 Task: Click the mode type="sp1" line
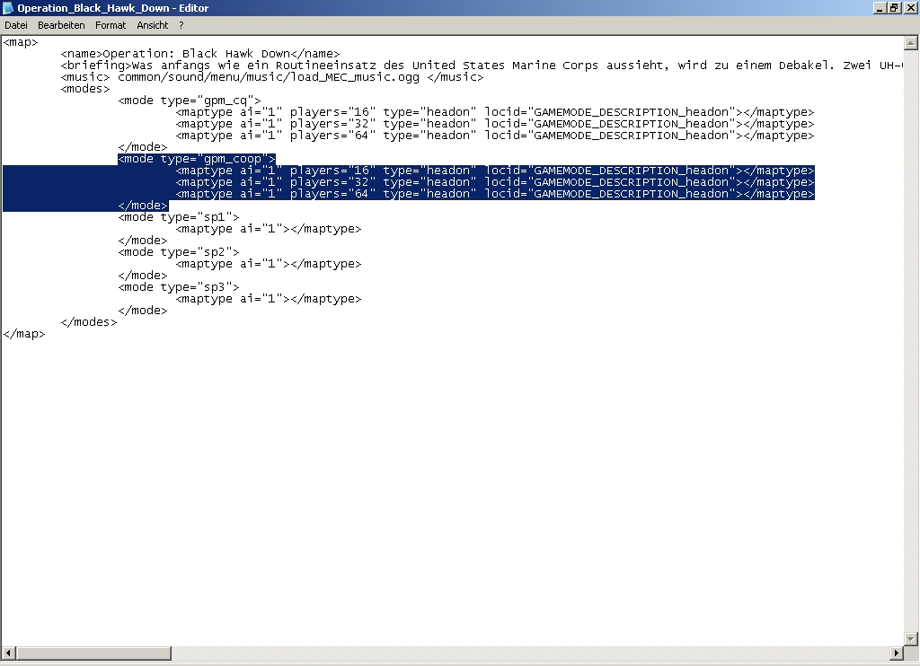178,217
